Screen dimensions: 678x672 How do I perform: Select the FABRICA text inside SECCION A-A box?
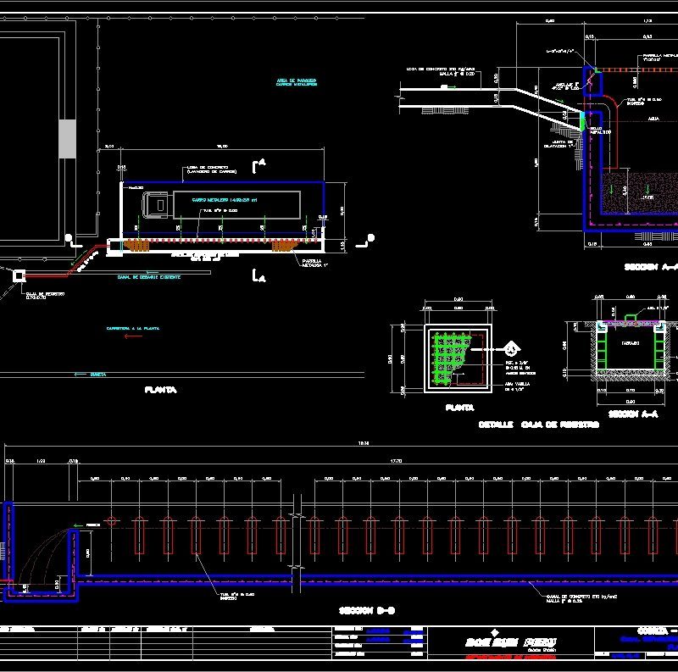tap(630, 342)
